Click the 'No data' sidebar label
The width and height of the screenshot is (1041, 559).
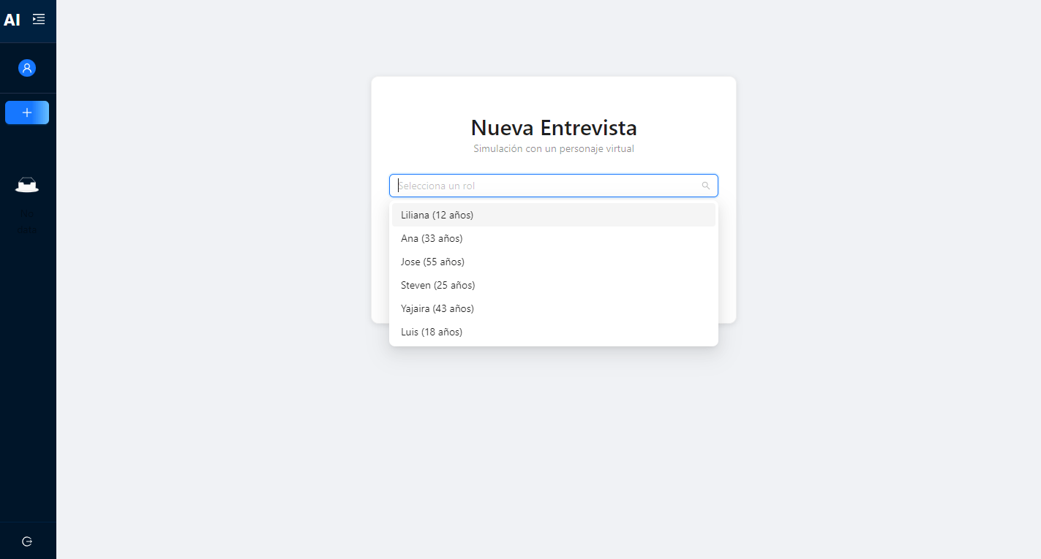pos(27,221)
